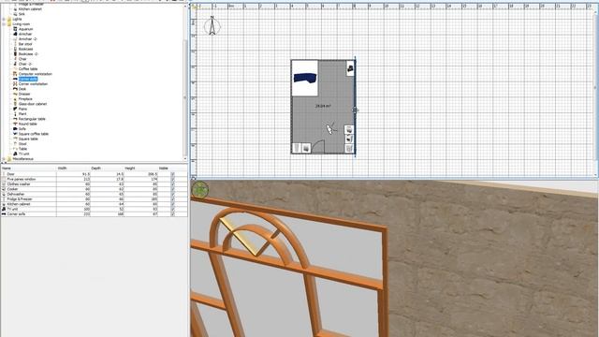Select the Five panes window row
Screen dimensions: 599x337
(x=94, y=179)
